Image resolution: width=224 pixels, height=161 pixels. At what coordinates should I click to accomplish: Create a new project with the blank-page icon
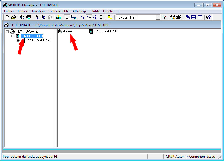(7, 17)
